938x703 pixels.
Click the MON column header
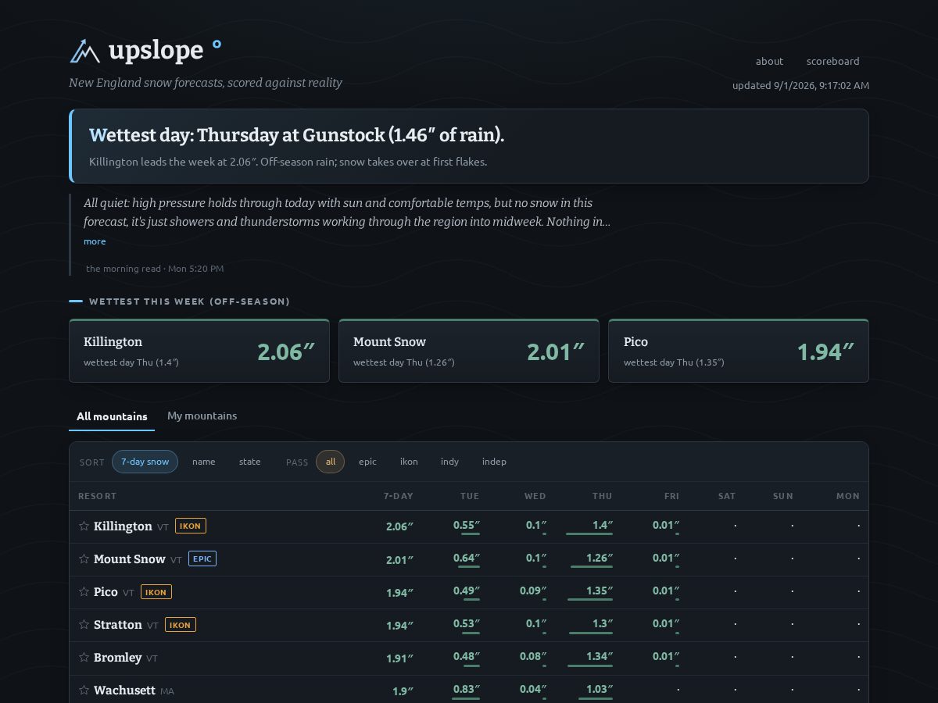(848, 496)
